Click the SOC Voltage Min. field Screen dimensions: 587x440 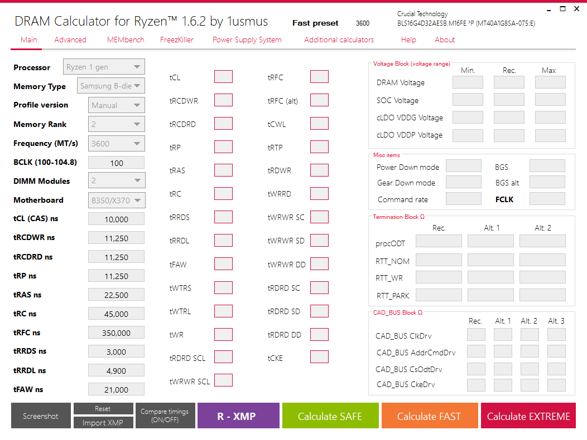468,100
